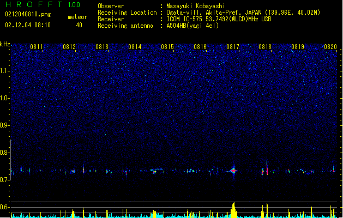Click the 0818 time marker
Image resolution: width=343 pixels, height=218 pixels.
click(x=265, y=47)
